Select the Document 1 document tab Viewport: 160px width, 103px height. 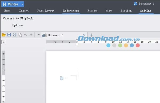[65, 35]
